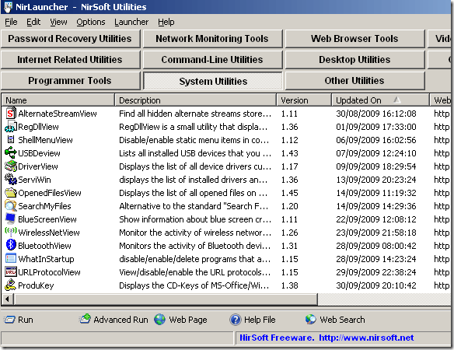Click the DriverView icon
Viewport: 454px width, 350px height.
tap(11, 166)
